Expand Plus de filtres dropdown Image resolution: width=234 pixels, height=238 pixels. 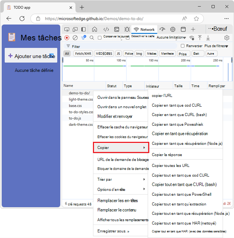(x=216, y=46)
